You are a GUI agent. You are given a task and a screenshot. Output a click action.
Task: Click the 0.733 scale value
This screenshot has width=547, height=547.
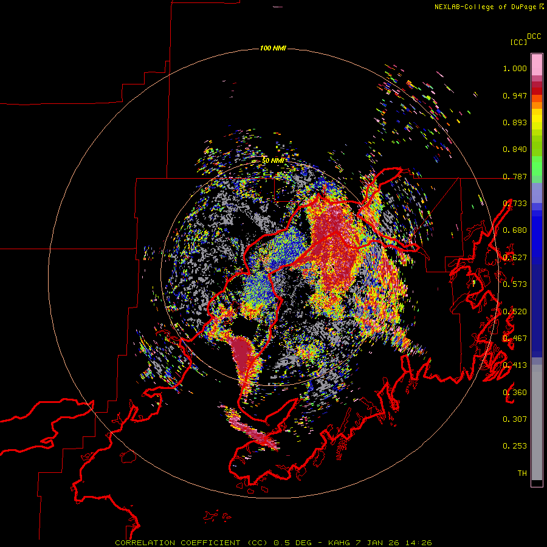click(x=515, y=204)
